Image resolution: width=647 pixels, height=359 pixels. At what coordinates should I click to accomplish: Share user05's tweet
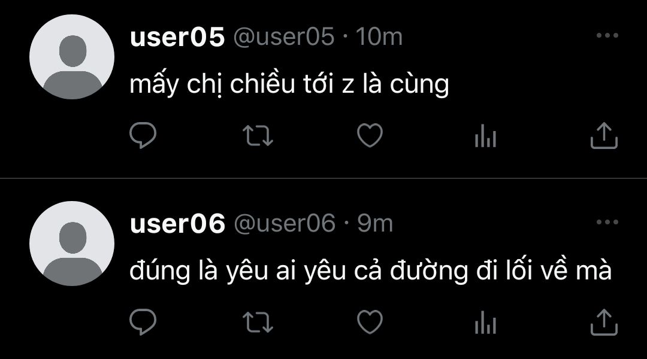(604, 135)
